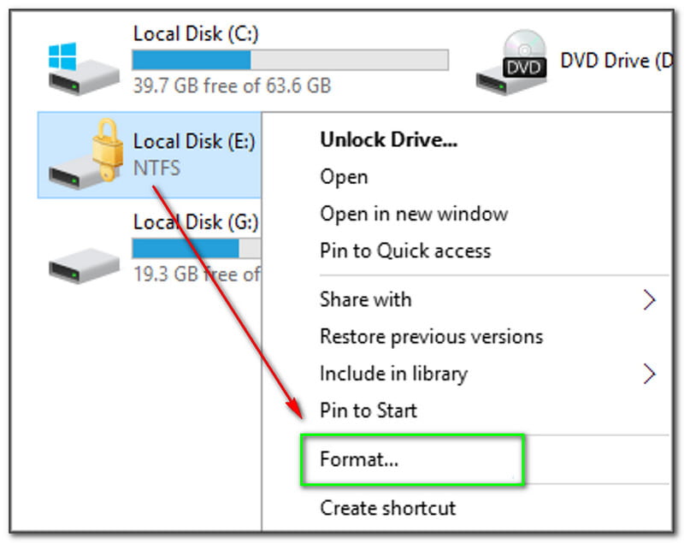Expand the Include in library submenu arrow

click(649, 374)
